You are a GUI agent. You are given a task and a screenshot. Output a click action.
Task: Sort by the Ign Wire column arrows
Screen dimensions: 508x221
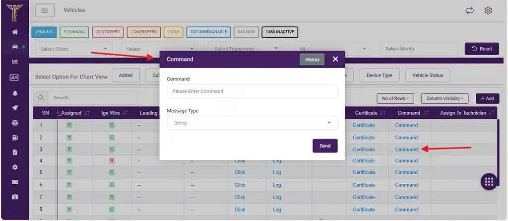click(x=126, y=113)
